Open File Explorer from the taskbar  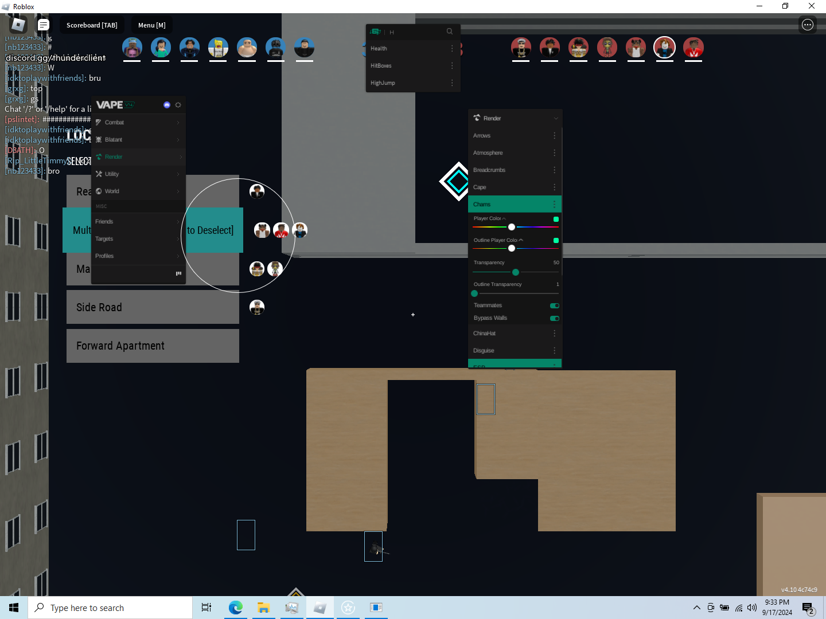263,608
